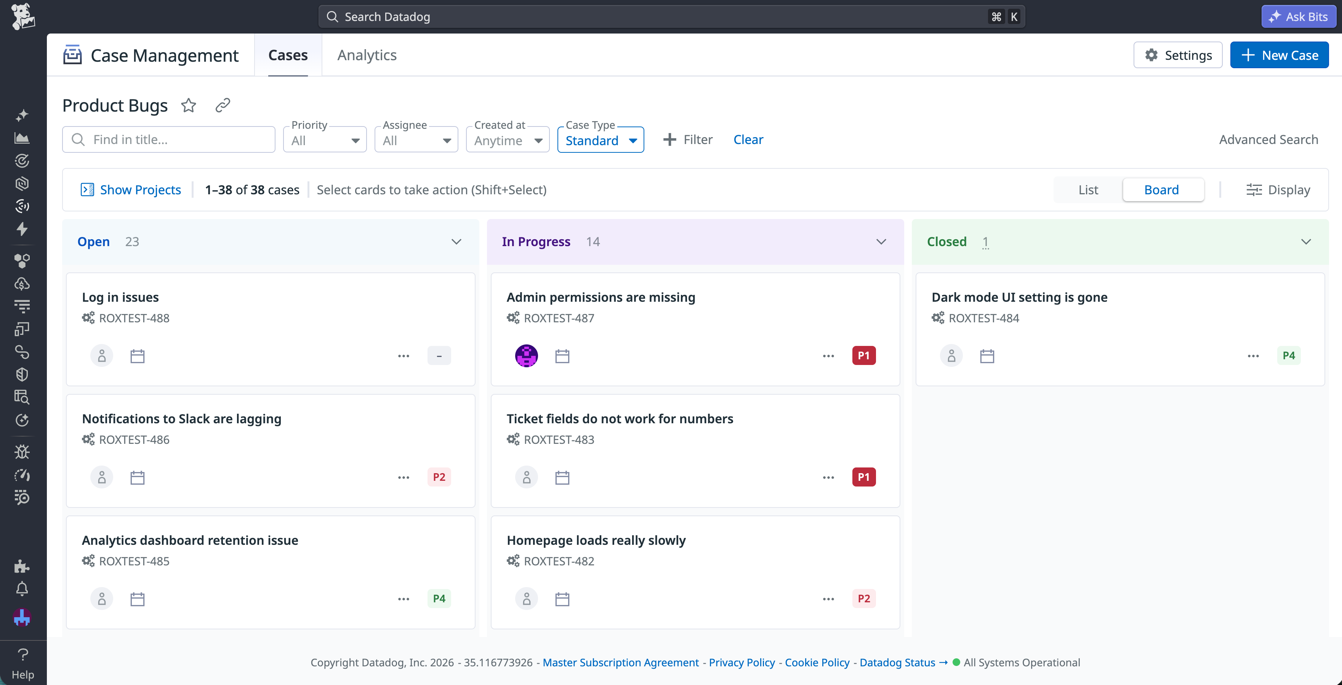The width and height of the screenshot is (1342, 685).
Task: Set due date on Analytics dashboard card
Action: pos(138,600)
